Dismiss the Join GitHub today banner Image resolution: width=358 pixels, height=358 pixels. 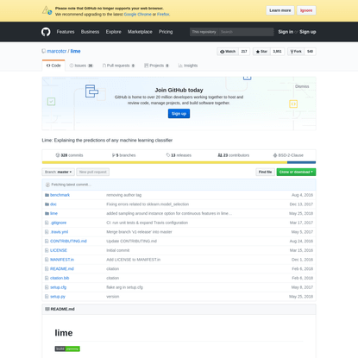click(x=302, y=86)
